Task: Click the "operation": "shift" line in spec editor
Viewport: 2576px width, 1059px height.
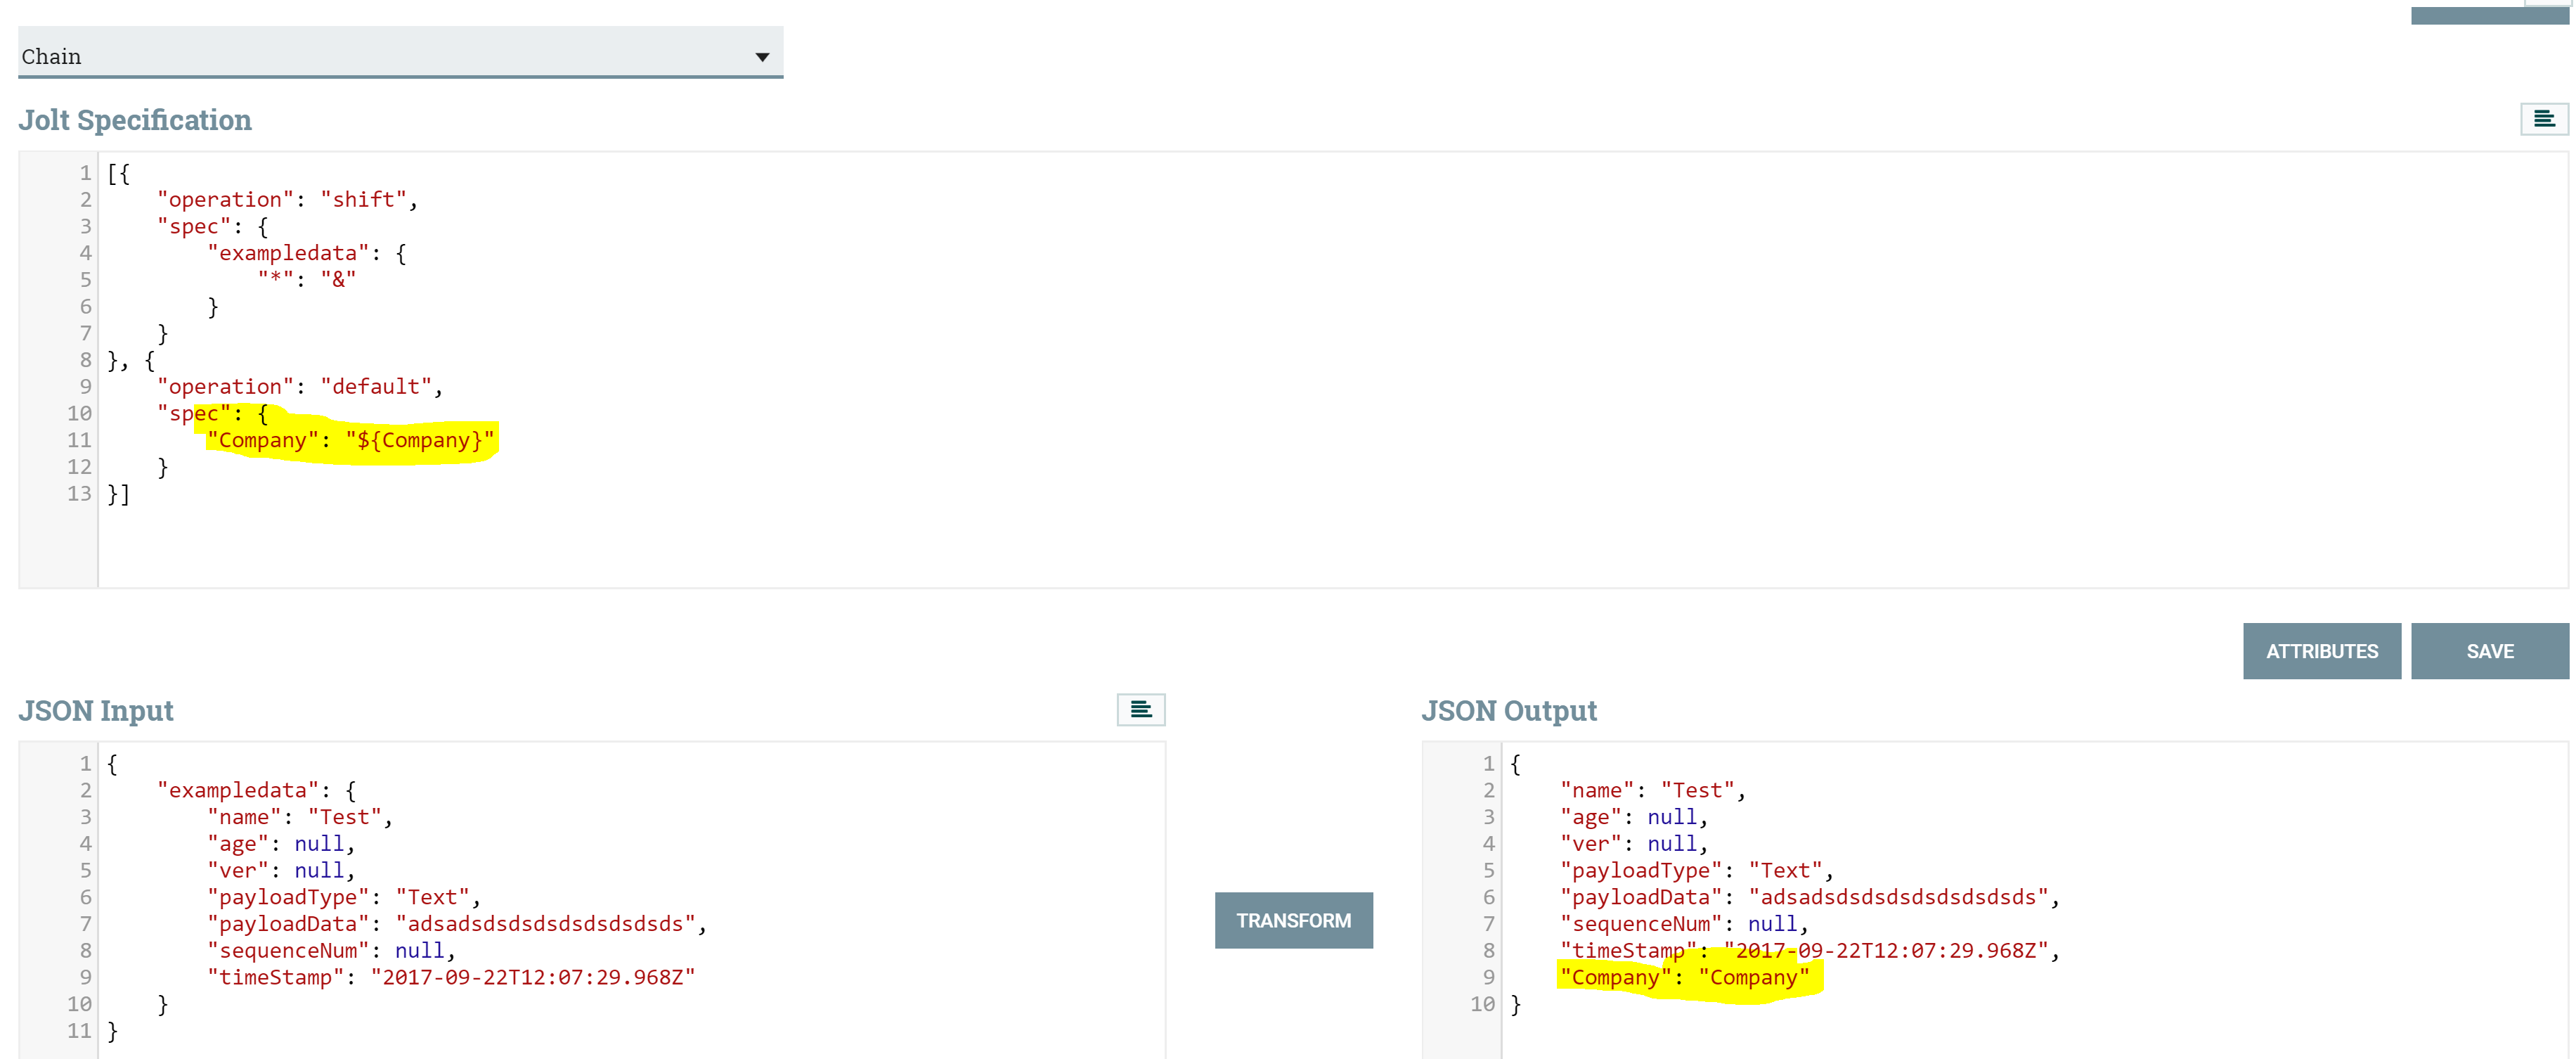Action: coord(286,200)
